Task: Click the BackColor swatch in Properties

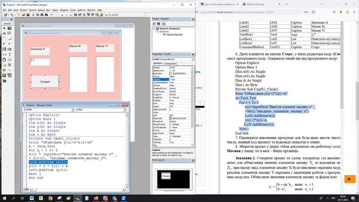Action: (171, 74)
